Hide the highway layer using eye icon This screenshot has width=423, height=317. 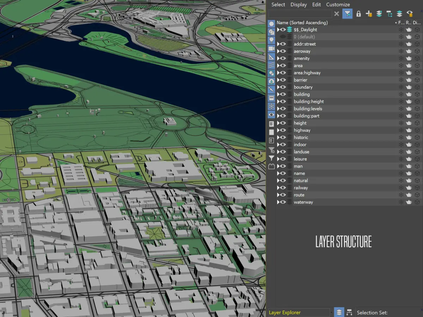(283, 130)
